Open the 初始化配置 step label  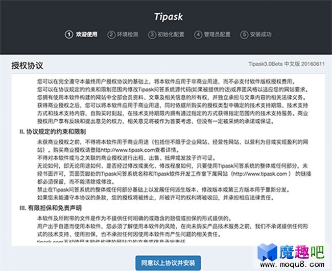tap(171, 35)
